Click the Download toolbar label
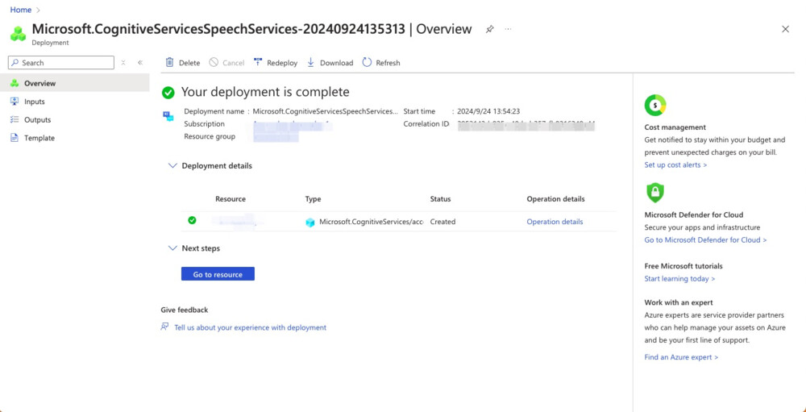The image size is (806, 412). coord(337,63)
